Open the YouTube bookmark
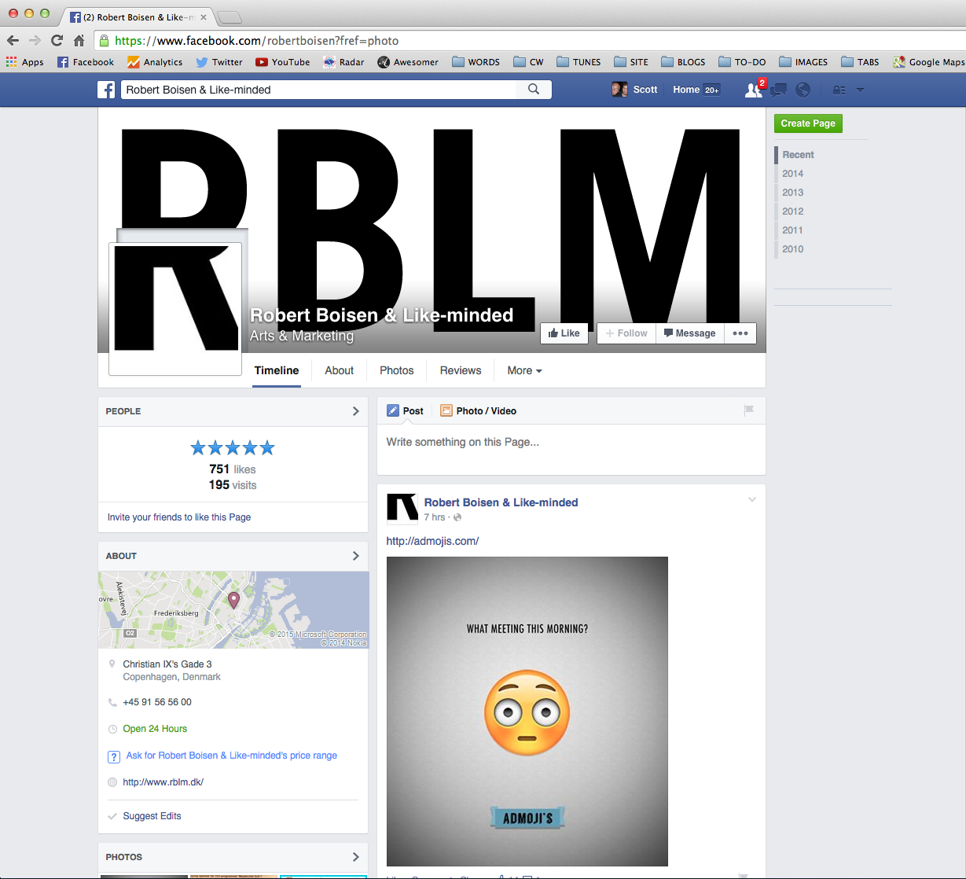 [283, 62]
